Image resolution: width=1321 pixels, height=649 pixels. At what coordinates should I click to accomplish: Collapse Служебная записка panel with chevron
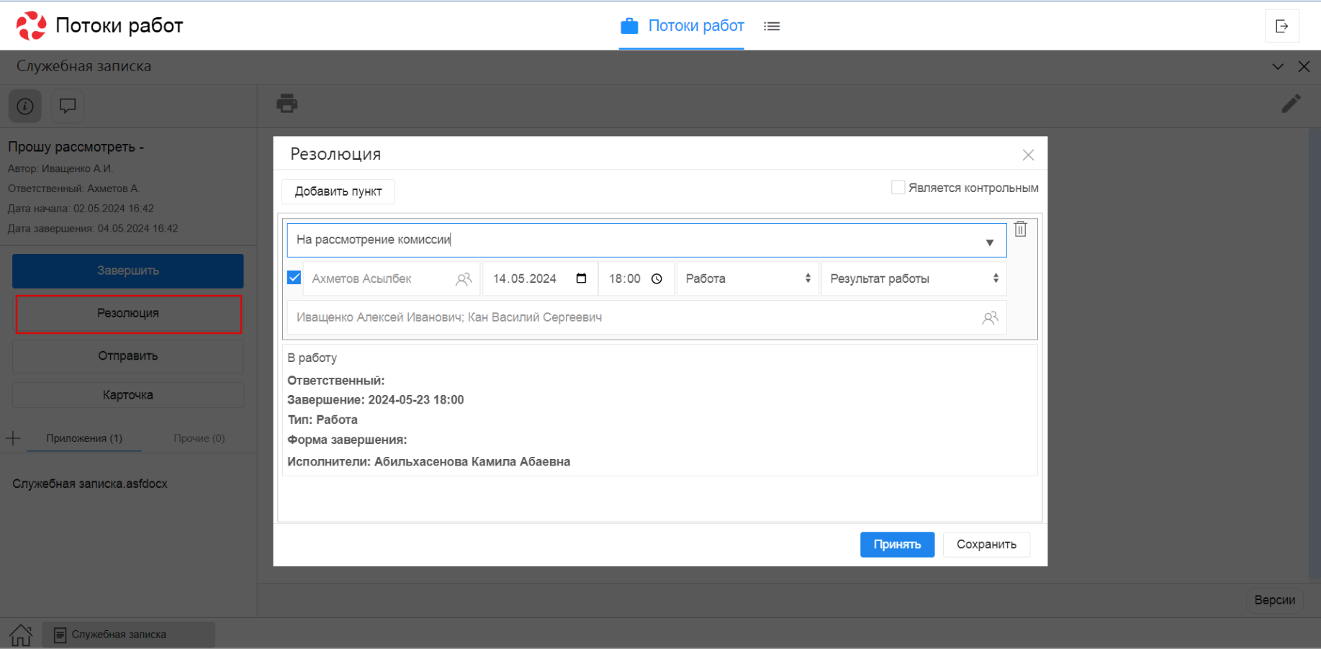pyautogui.click(x=1278, y=66)
